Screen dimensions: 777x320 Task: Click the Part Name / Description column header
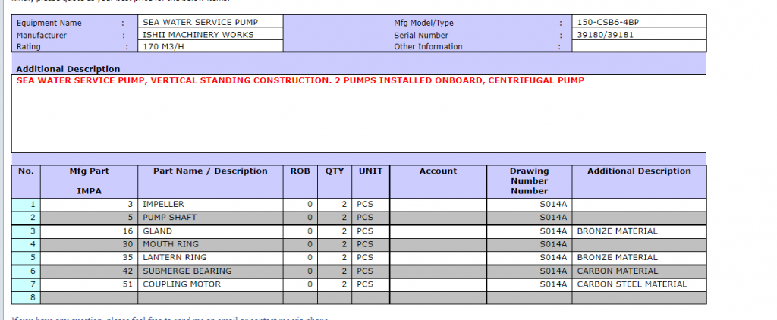210,171
